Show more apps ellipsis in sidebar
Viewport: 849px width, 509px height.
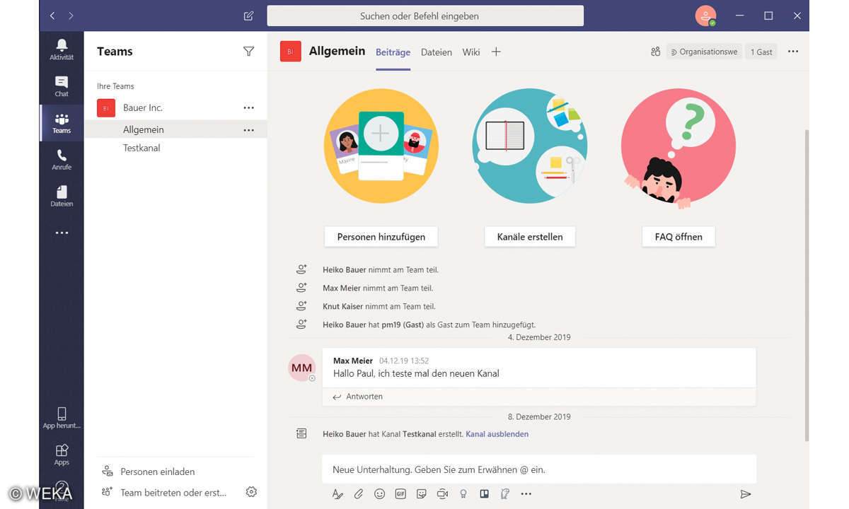(62, 233)
